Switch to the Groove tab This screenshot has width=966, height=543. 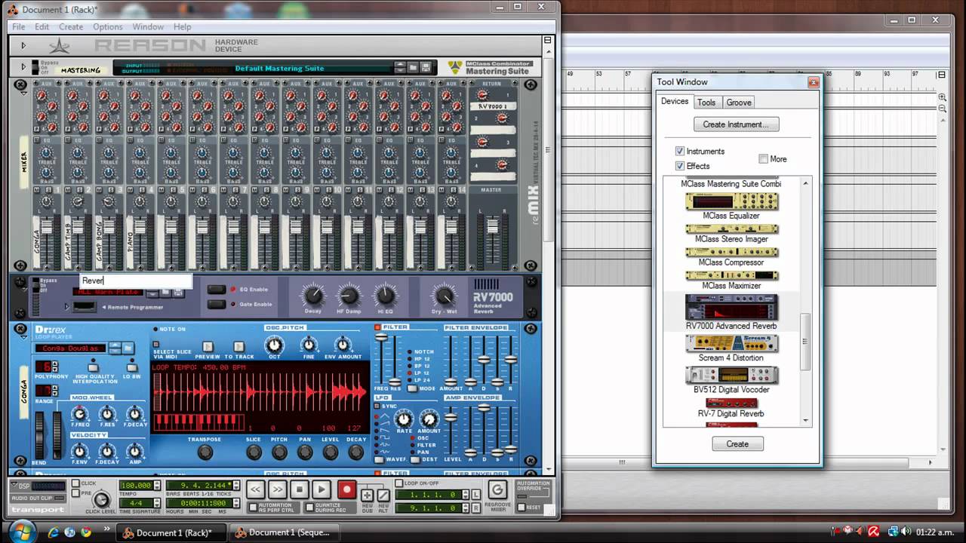pyautogui.click(x=739, y=103)
